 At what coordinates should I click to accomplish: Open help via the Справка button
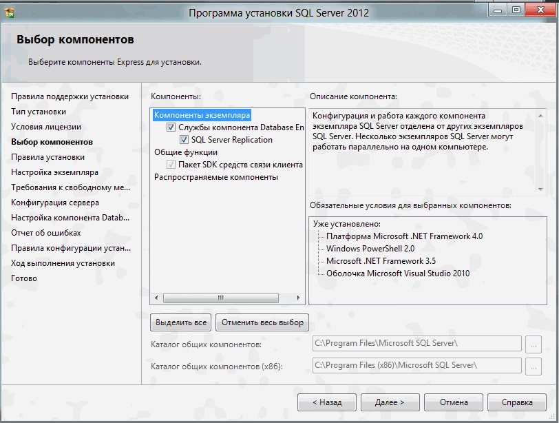click(x=517, y=402)
